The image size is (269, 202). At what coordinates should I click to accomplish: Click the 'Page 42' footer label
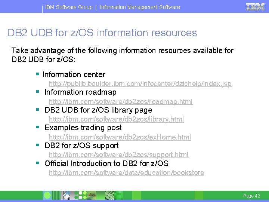[251, 196]
